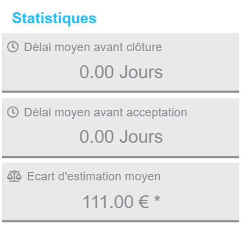Click the grey bar under clôture card
This screenshot has width=244, height=234.
(120, 92)
